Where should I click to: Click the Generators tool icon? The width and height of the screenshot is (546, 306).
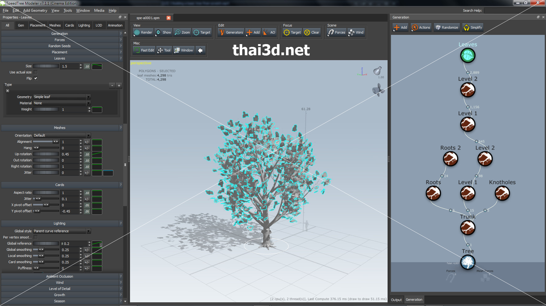click(x=222, y=32)
